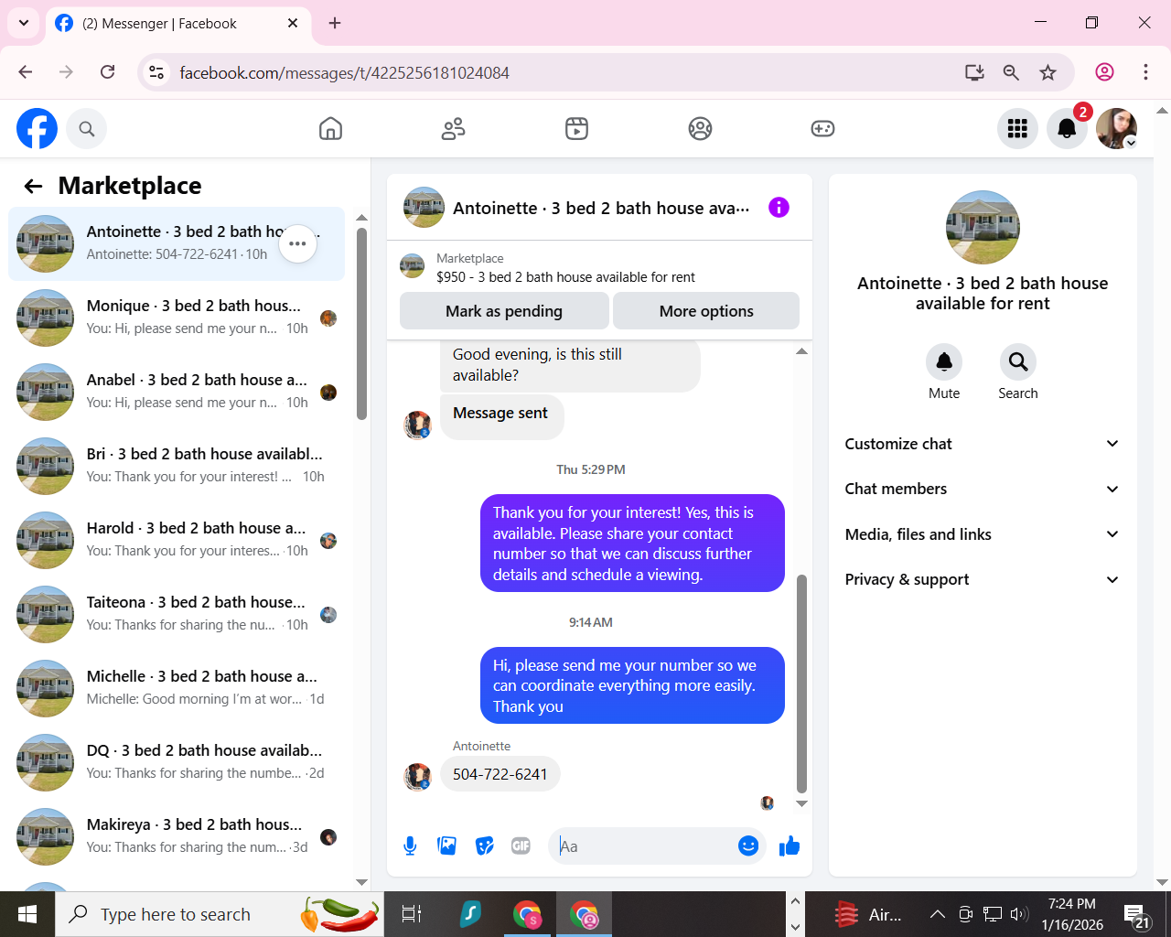1171x937 pixels.
Task: Expand Privacy & support section
Action: coord(983,579)
